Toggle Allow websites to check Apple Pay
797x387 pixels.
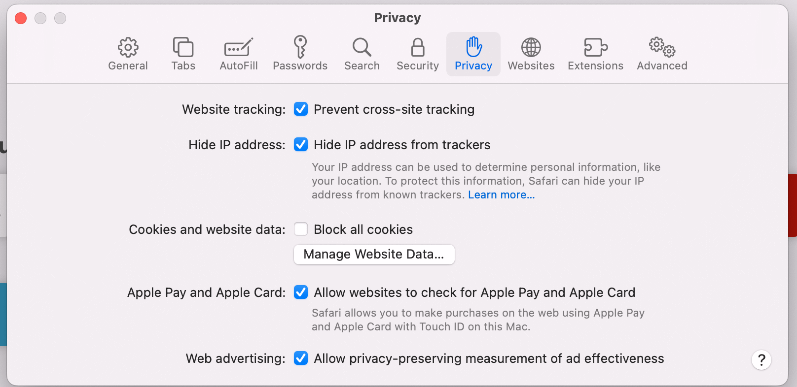[301, 292]
